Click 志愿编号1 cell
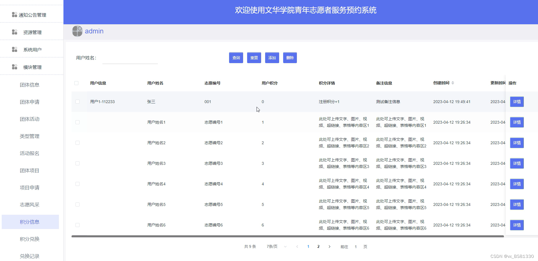 point(214,122)
